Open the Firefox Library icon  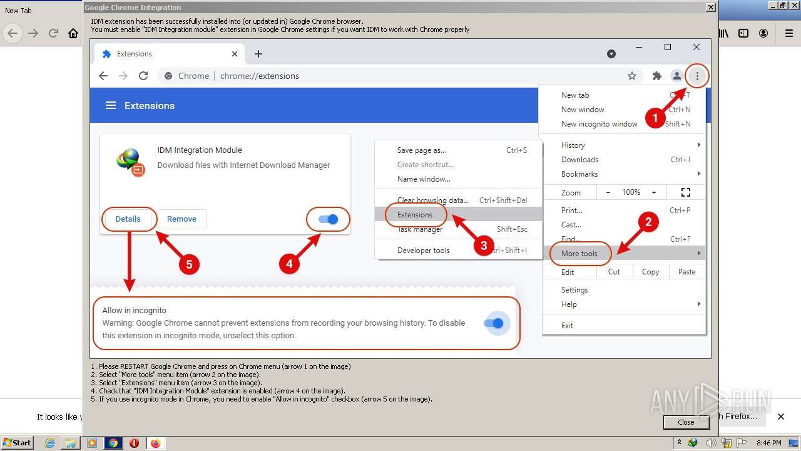tap(723, 33)
